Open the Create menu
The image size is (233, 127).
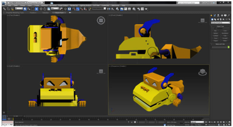click(x=37, y=6)
